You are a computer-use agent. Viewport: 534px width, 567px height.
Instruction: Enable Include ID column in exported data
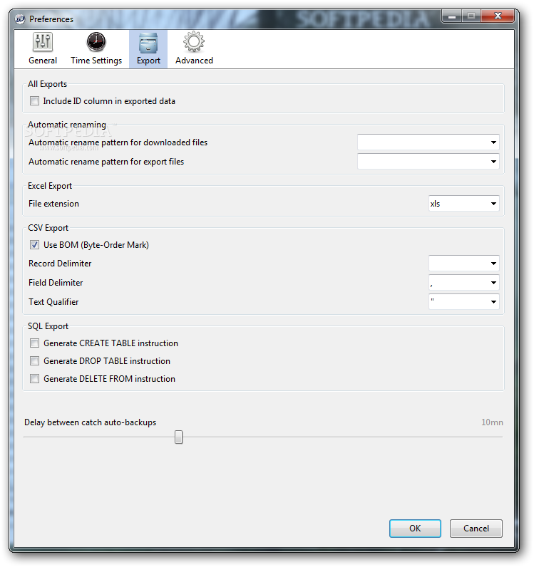click(34, 101)
